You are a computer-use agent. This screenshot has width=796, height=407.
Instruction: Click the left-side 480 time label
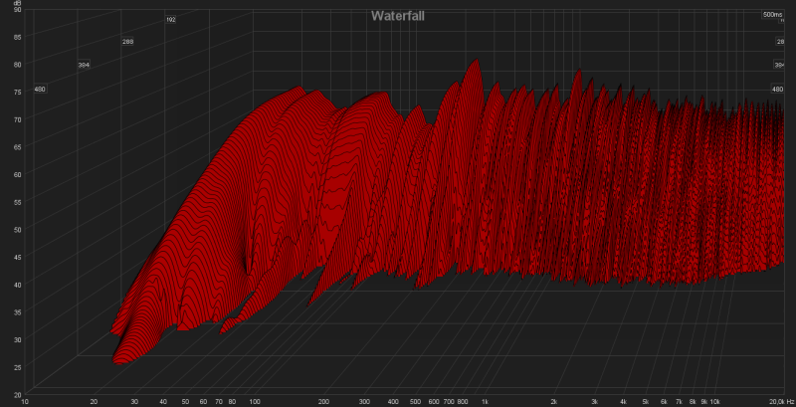click(40, 90)
